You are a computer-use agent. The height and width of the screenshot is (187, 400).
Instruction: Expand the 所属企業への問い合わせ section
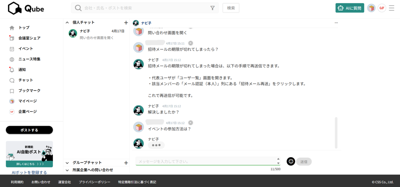click(x=67, y=170)
